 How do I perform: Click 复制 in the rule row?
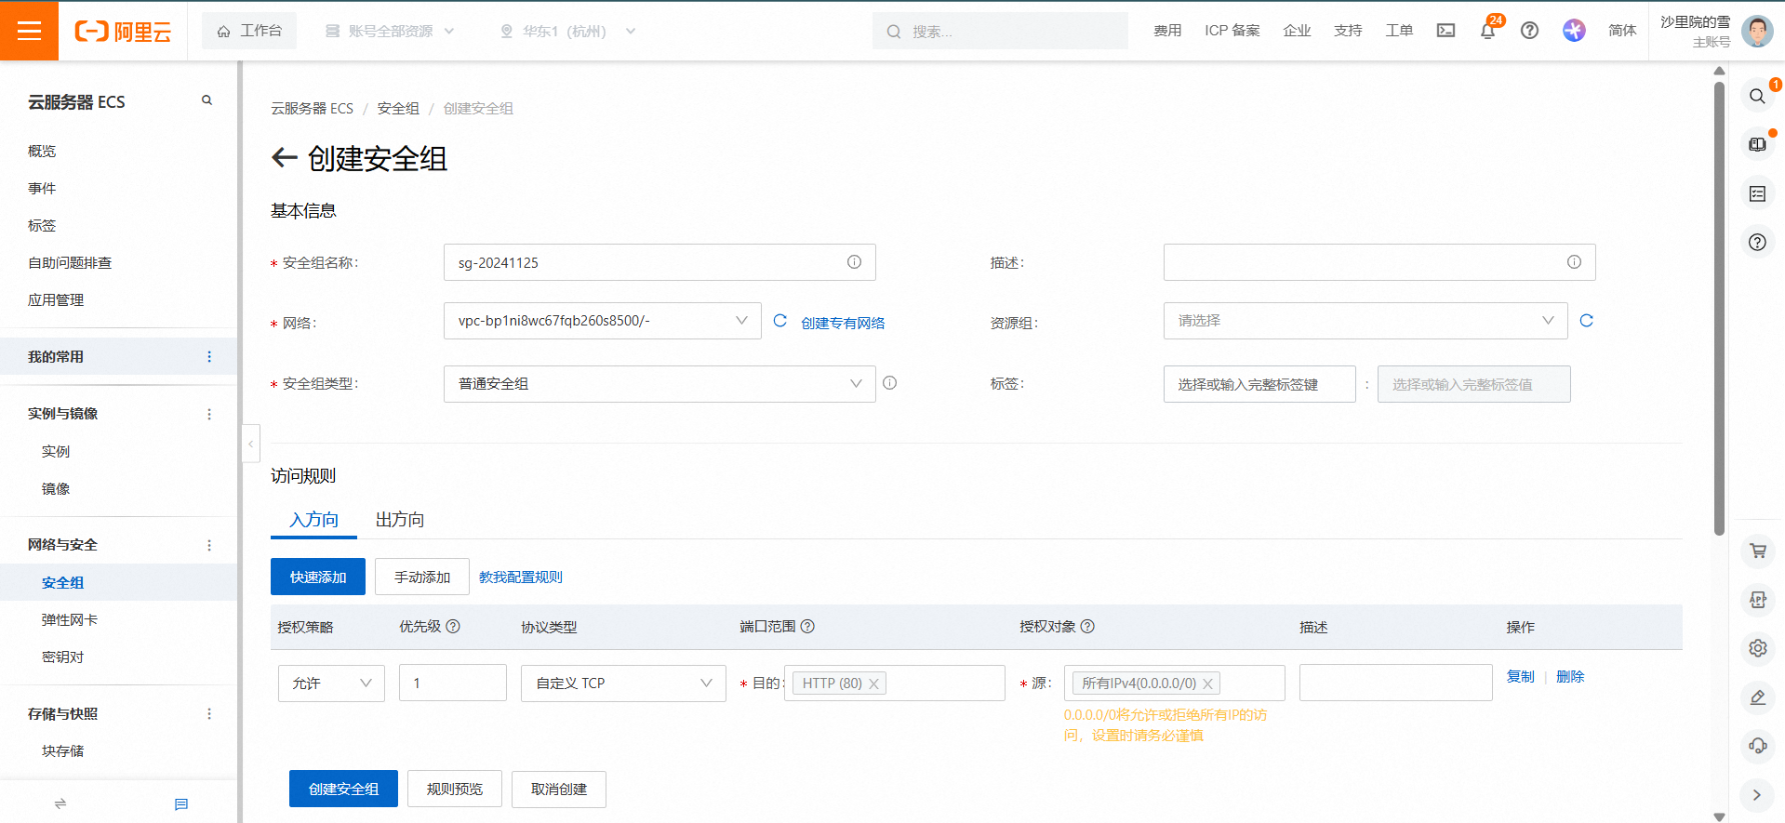[1521, 676]
